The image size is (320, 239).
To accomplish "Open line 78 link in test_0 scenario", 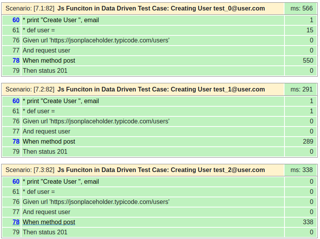I will 16,61.
